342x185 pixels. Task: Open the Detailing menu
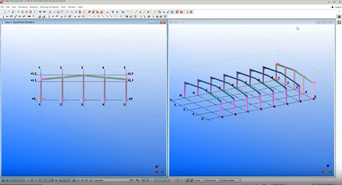[34, 7]
